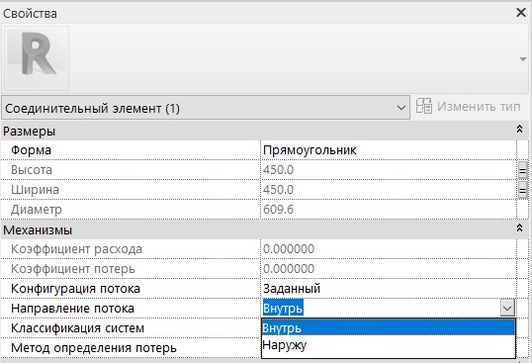
Task: Select Внутрь in the dropdown list
Action: pos(389,327)
